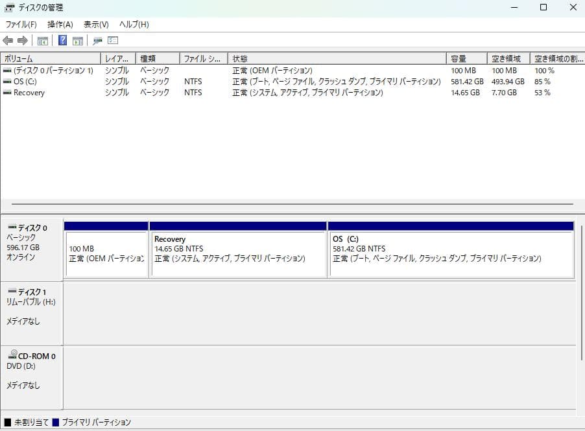Viewport: 585px width, 431px height.
Task: Toggle the action pane icon
Action: coord(77,40)
